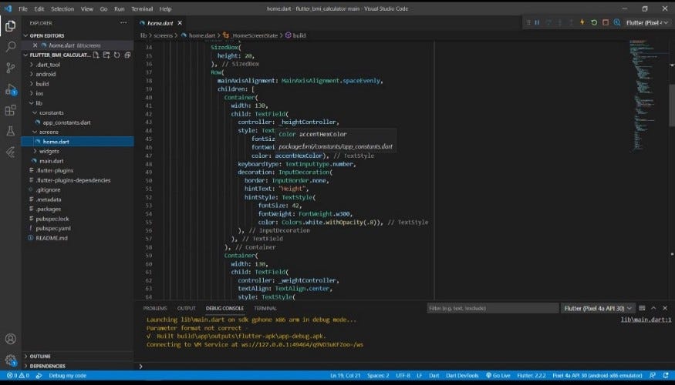Close home.dart in Open Editors list
This screenshot has height=385, width=675.
click(35, 45)
